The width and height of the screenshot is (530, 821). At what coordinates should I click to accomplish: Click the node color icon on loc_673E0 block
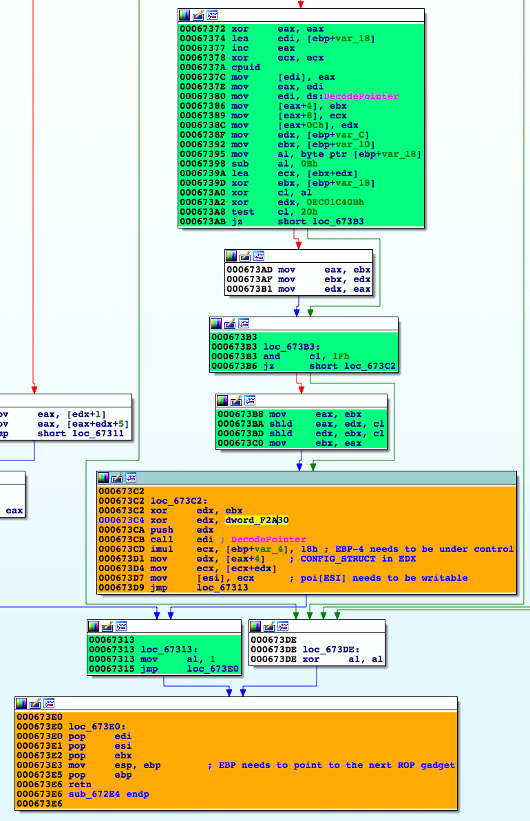[x=22, y=703]
